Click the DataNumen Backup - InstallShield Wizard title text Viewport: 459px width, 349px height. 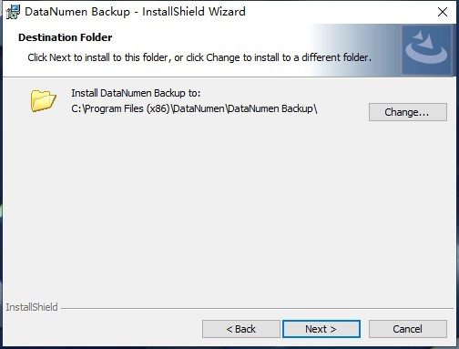135,12
